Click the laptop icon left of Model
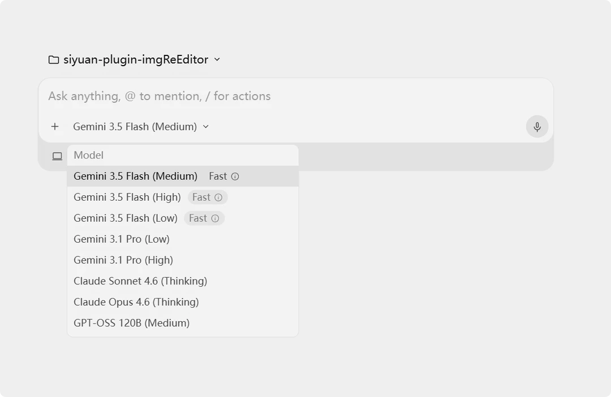The height and width of the screenshot is (397, 611). (57, 156)
